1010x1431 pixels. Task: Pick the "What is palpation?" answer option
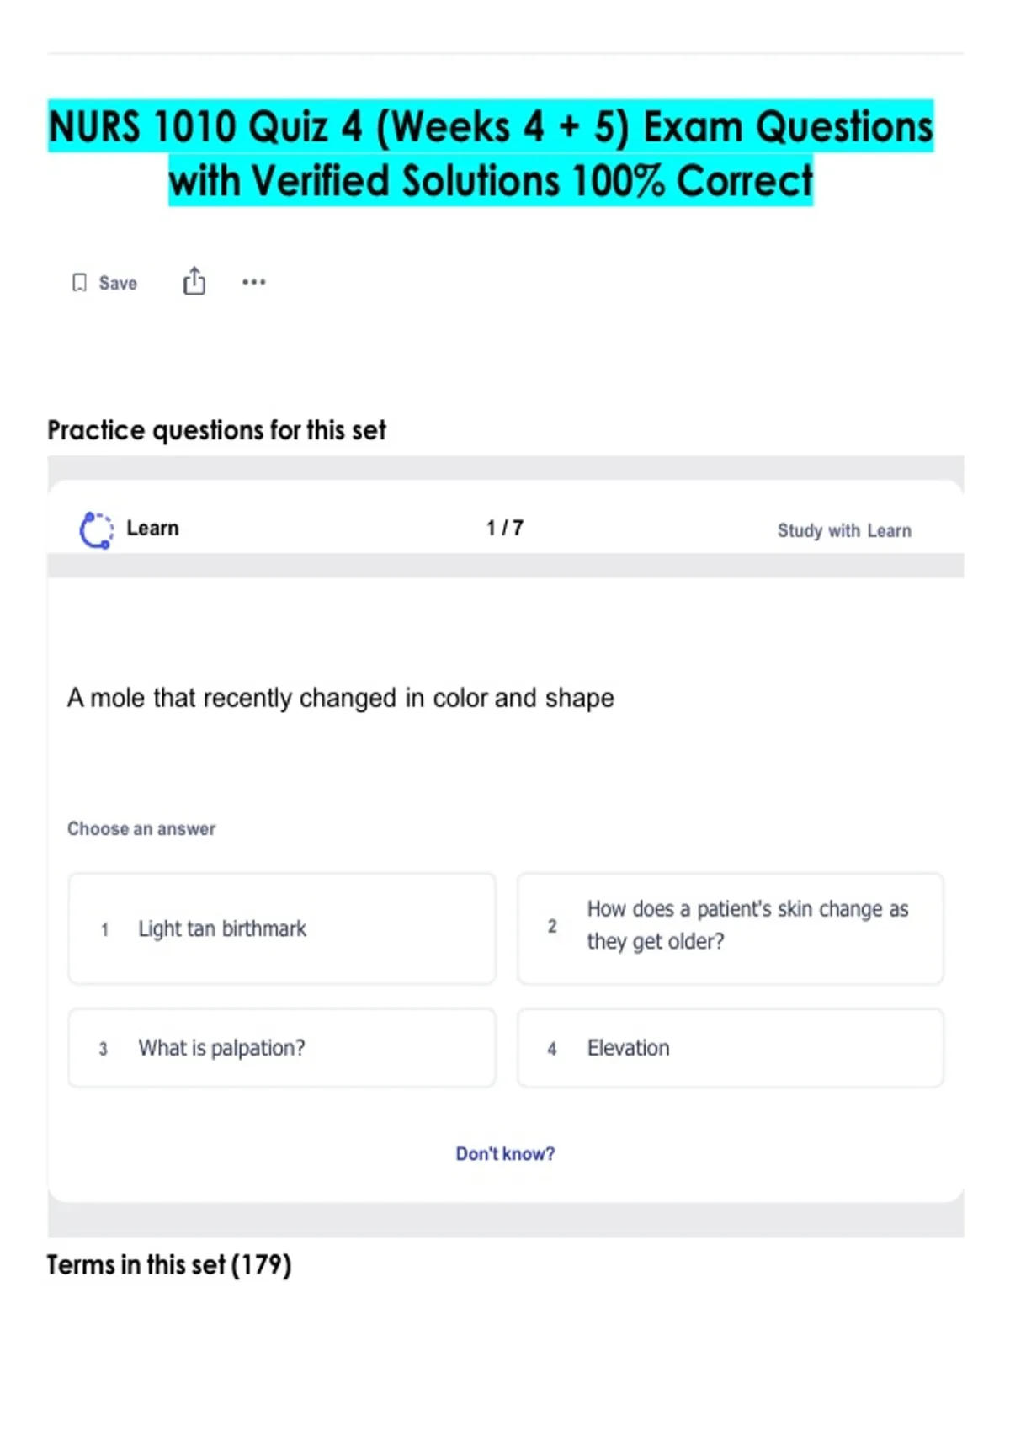coord(221,1048)
